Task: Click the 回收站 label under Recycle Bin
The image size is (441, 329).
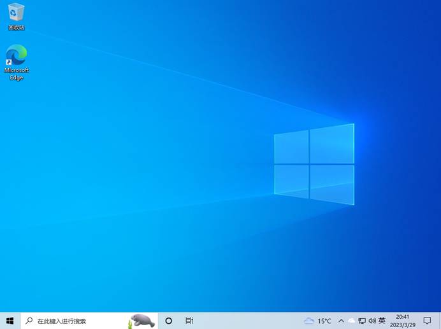Action: tap(17, 28)
